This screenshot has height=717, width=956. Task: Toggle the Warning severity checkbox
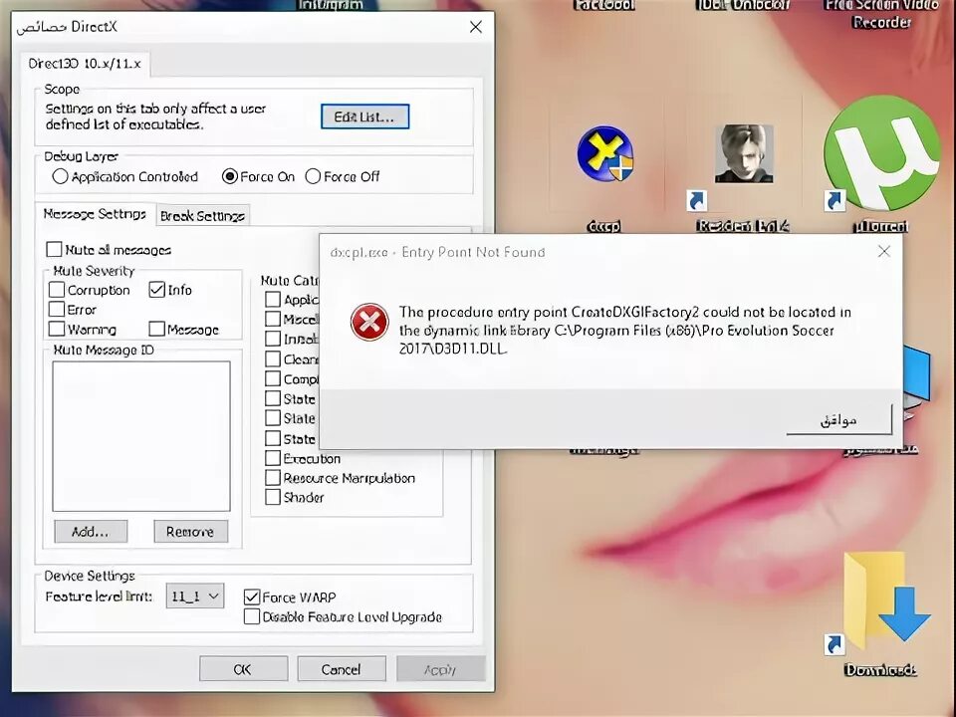pyautogui.click(x=57, y=329)
